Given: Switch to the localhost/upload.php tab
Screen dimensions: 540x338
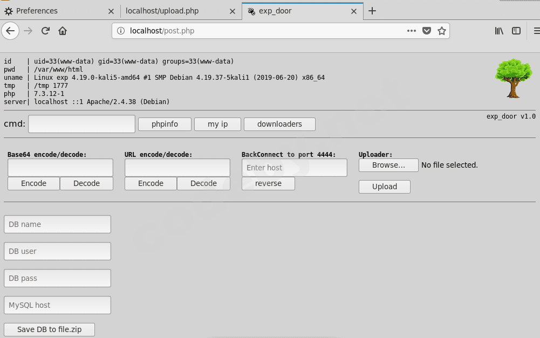Looking at the screenshot, I should click(x=181, y=11).
